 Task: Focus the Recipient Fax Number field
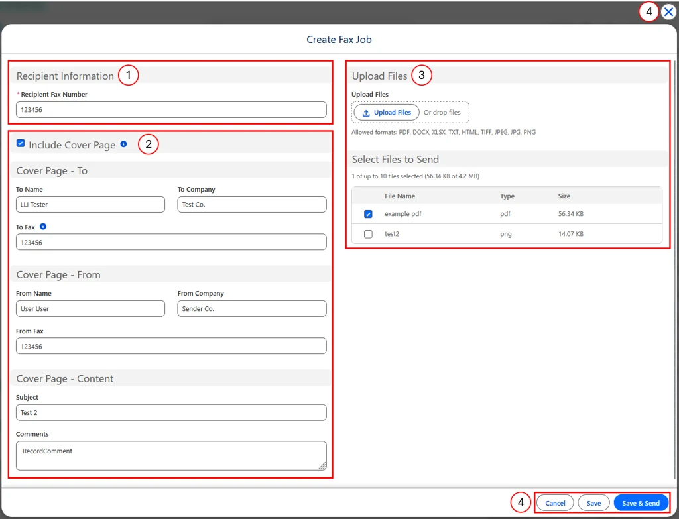171,110
